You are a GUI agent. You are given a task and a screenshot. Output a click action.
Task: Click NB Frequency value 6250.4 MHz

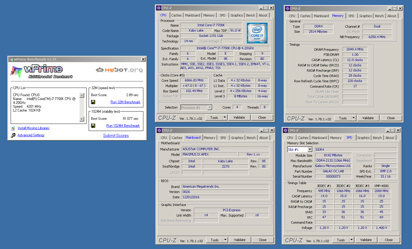[377, 37]
